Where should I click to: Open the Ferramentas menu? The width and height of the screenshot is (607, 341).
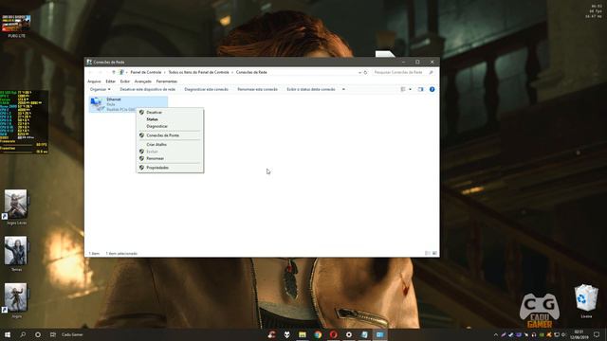(x=167, y=81)
